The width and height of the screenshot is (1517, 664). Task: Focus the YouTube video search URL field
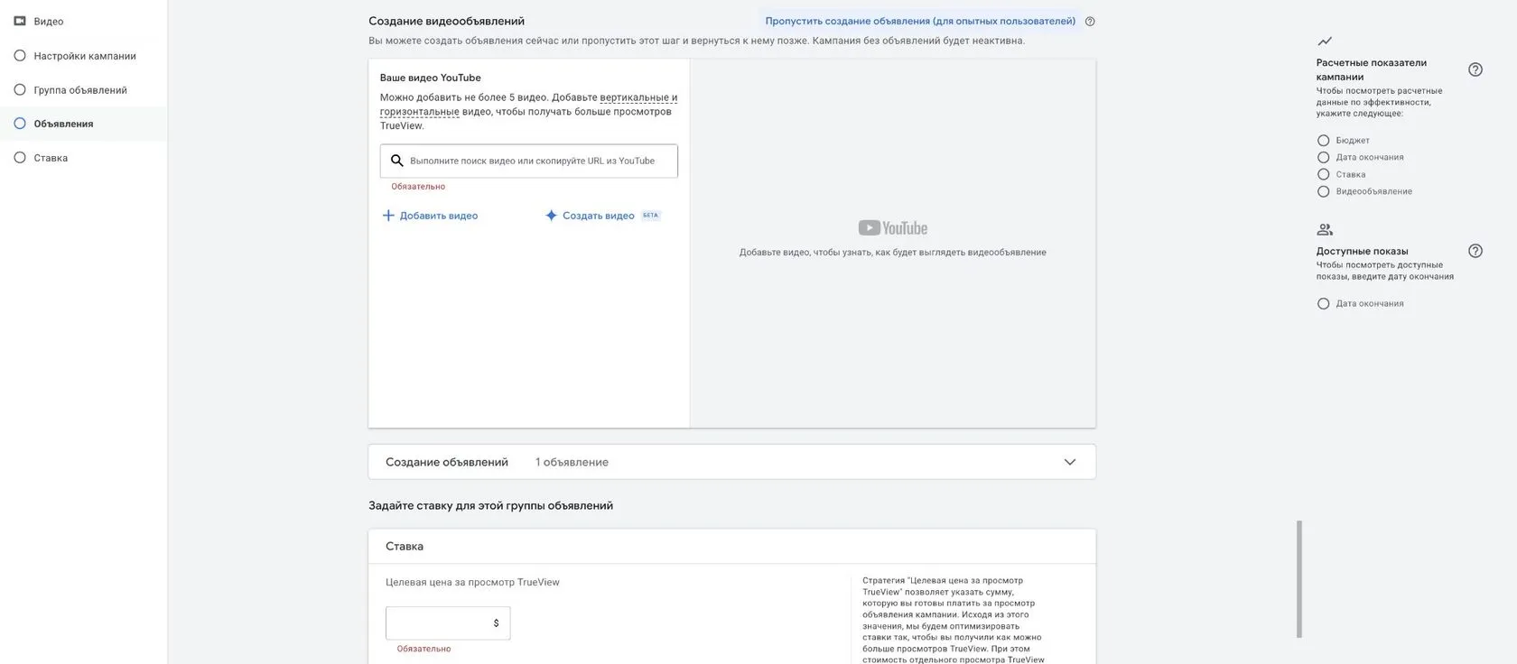point(529,161)
